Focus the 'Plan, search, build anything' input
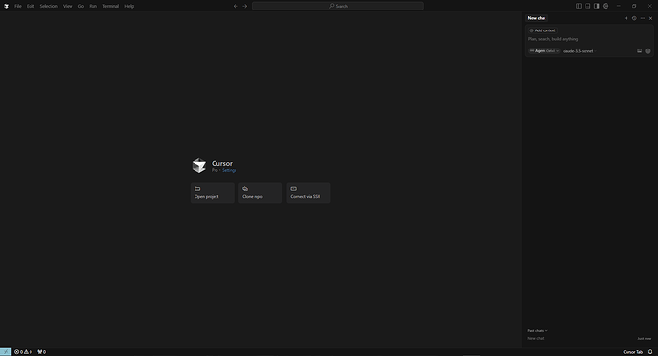This screenshot has height=356, width=658. pos(589,39)
